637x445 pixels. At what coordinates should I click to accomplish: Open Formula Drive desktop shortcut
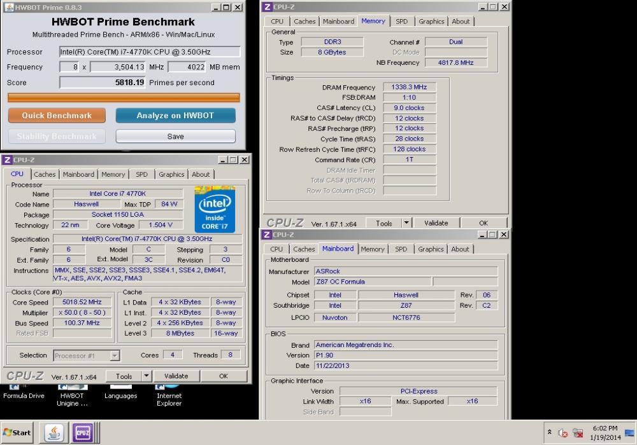pos(24,393)
